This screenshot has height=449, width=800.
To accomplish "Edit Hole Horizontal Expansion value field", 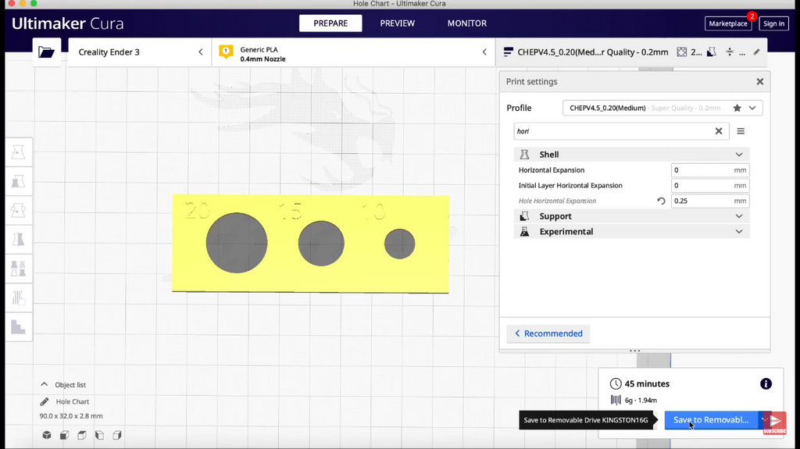I will coord(710,201).
